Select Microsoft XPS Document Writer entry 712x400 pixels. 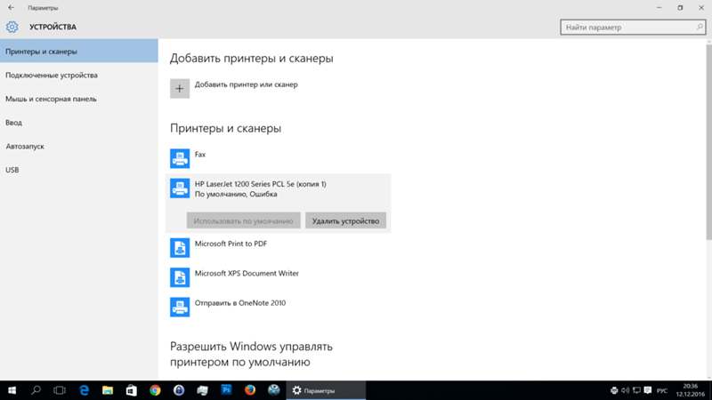click(x=247, y=274)
